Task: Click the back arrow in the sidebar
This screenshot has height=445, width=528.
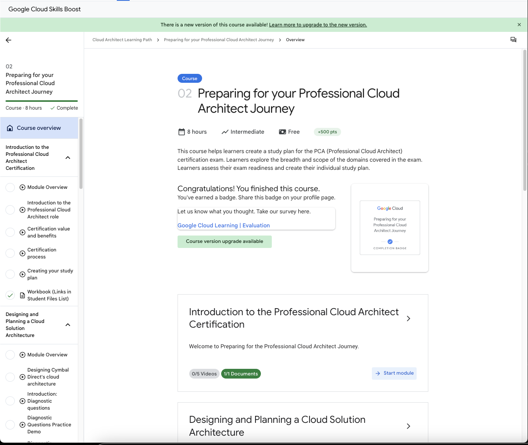Action: tap(9, 40)
